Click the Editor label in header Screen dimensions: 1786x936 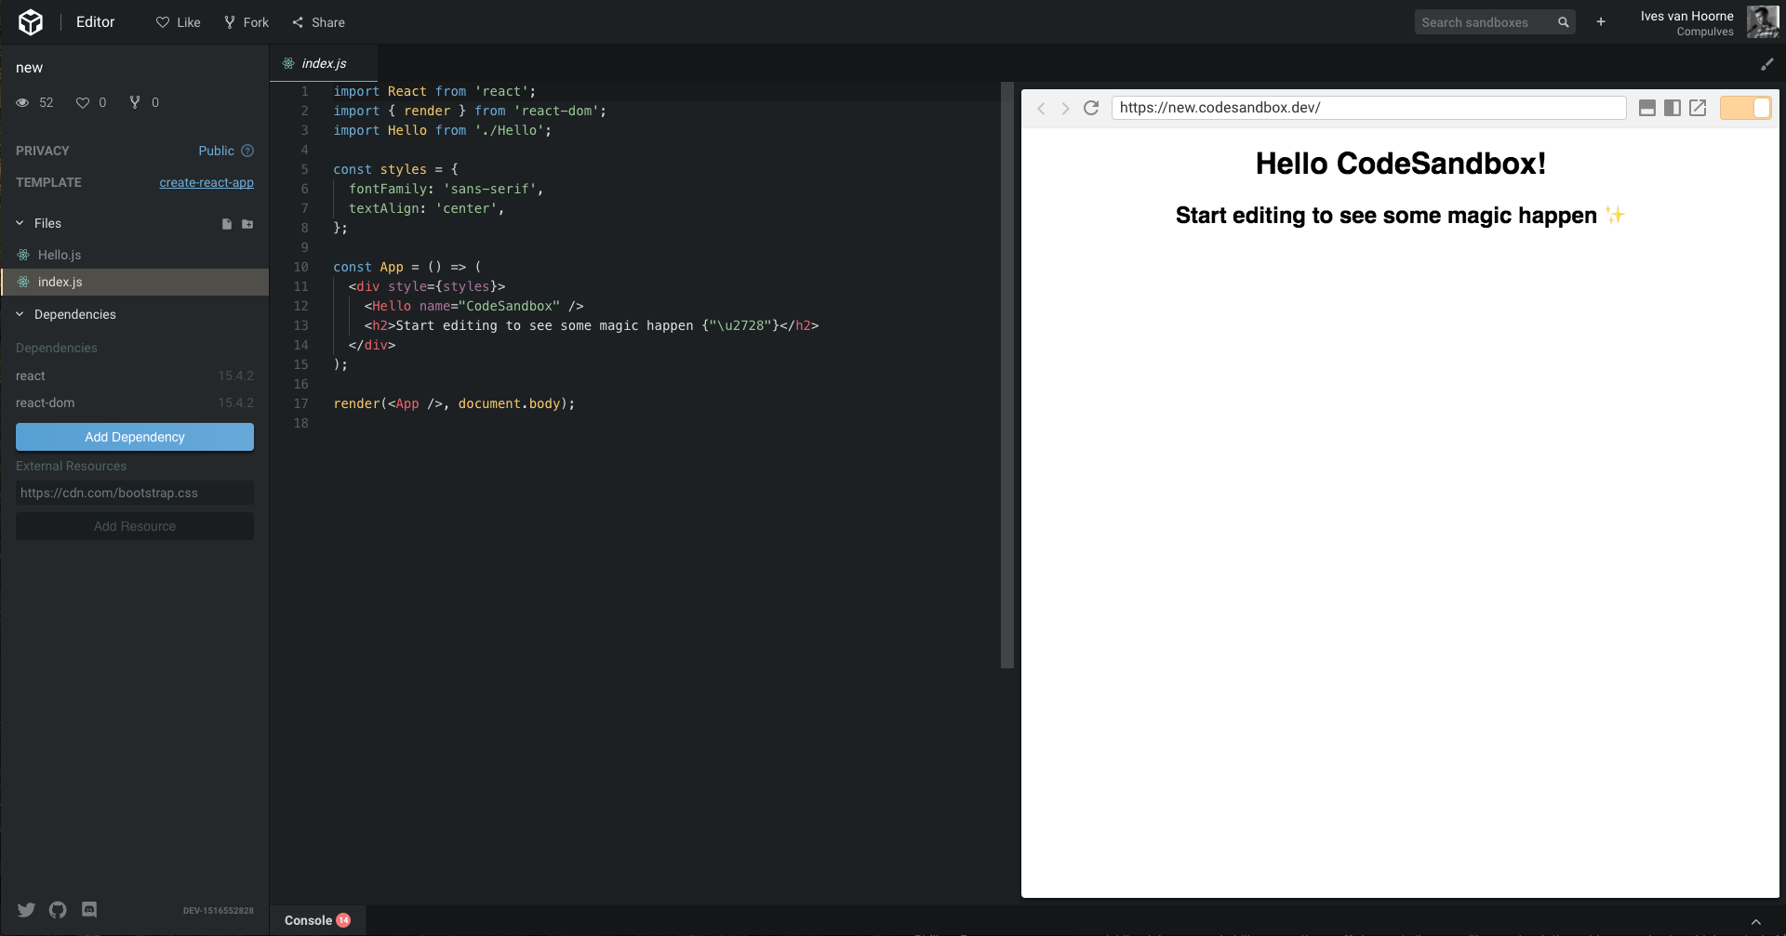pos(95,22)
